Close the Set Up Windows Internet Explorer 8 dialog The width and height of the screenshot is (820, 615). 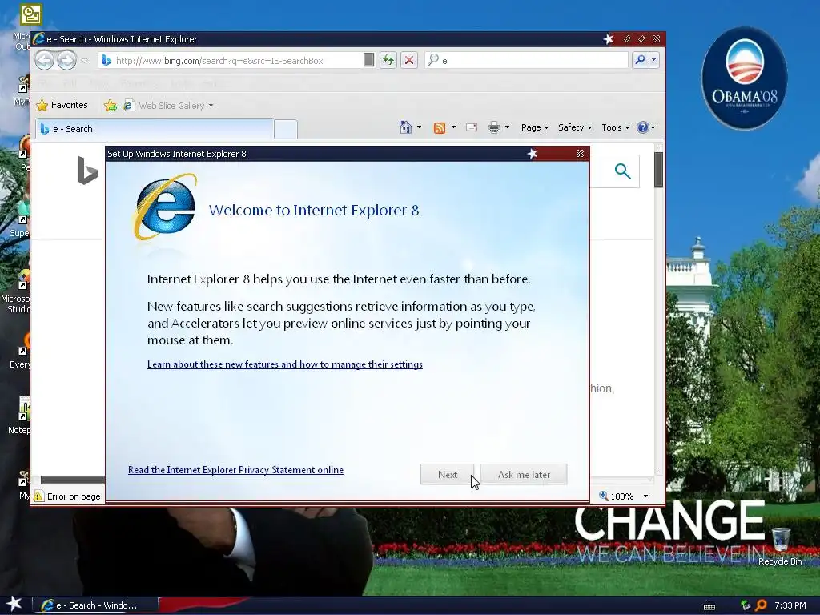tap(580, 153)
